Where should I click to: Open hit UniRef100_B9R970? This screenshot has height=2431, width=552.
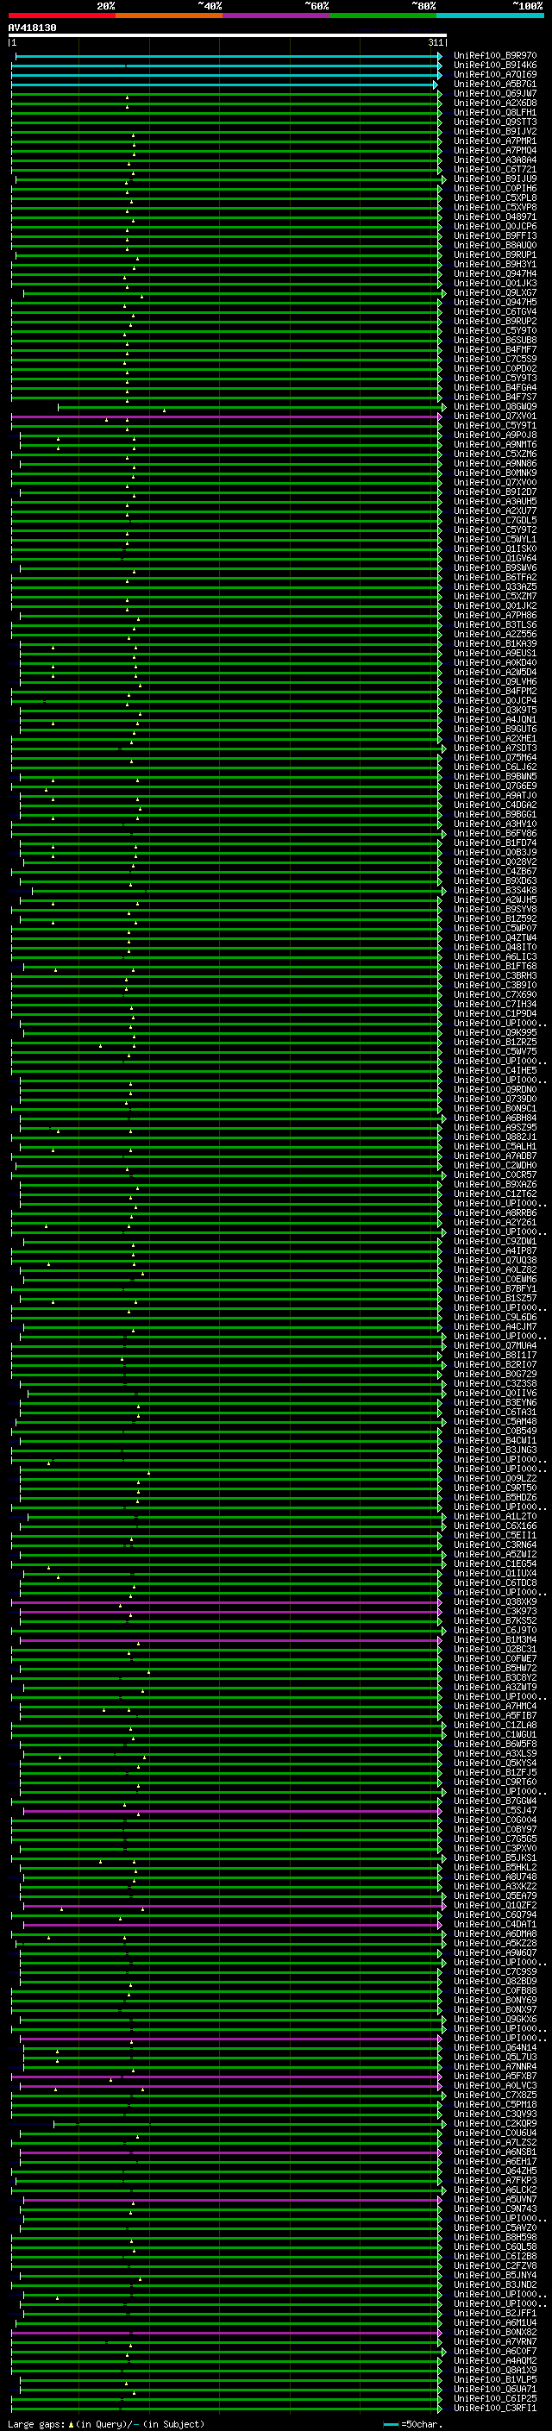click(495, 57)
